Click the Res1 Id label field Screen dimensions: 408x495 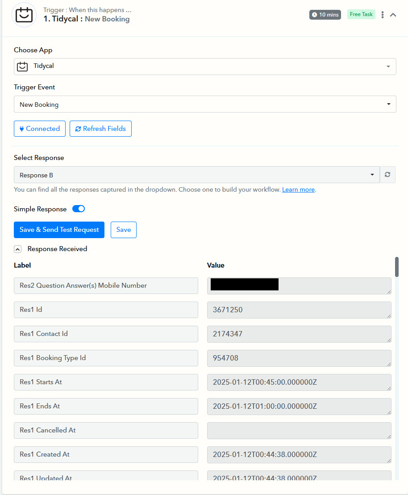tap(106, 310)
